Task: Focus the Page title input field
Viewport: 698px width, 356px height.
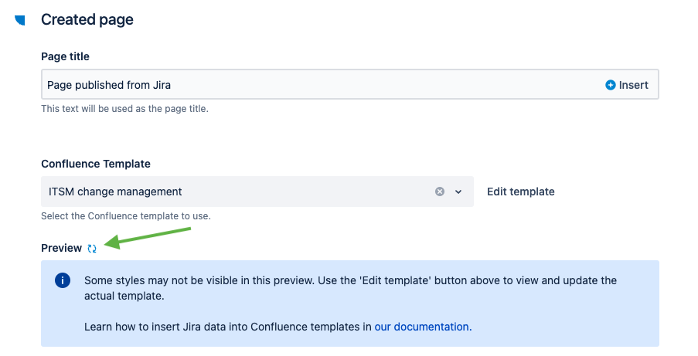Action: pyautogui.click(x=309, y=85)
